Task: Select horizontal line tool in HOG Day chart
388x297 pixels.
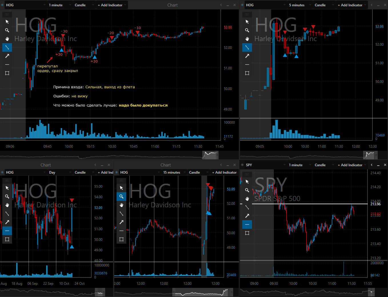Action: click(x=7, y=231)
